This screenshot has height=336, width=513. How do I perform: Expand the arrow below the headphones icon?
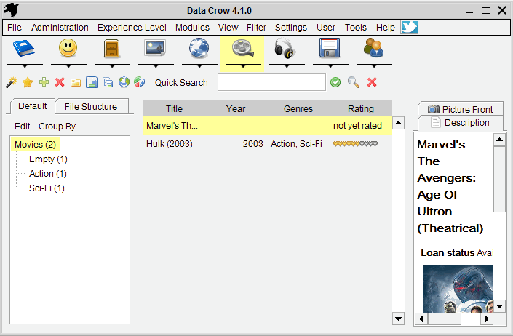tap(287, 65)
